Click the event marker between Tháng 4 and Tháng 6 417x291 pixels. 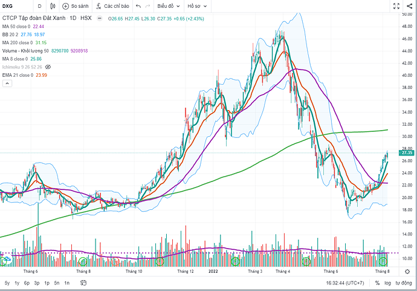[x=306, y=262]
